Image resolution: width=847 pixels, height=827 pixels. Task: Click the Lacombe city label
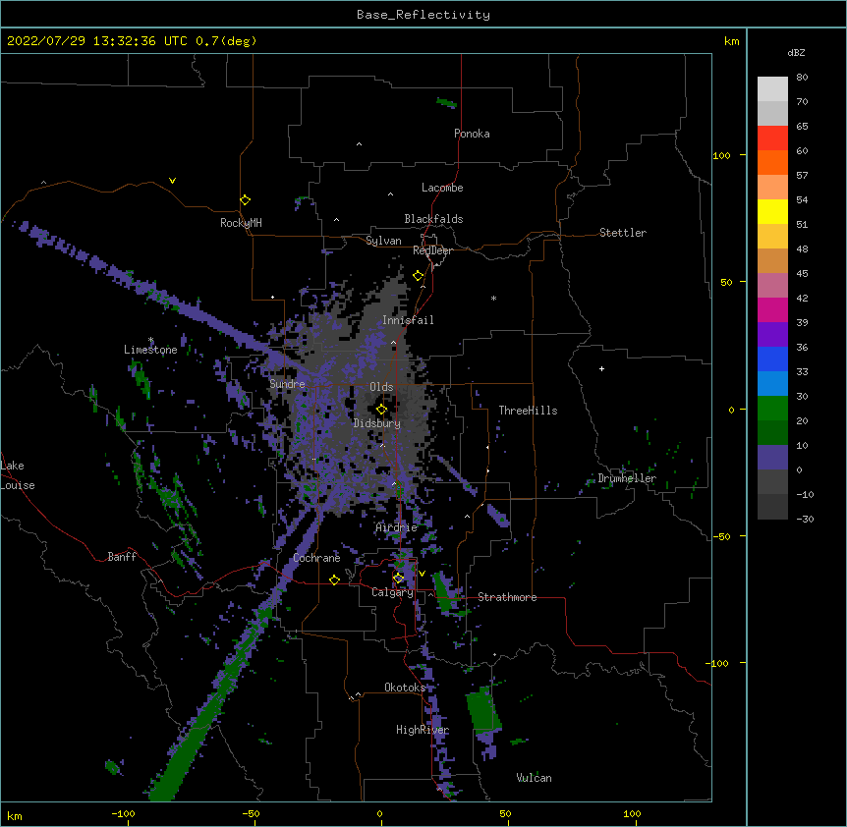[x=442, y=188]
